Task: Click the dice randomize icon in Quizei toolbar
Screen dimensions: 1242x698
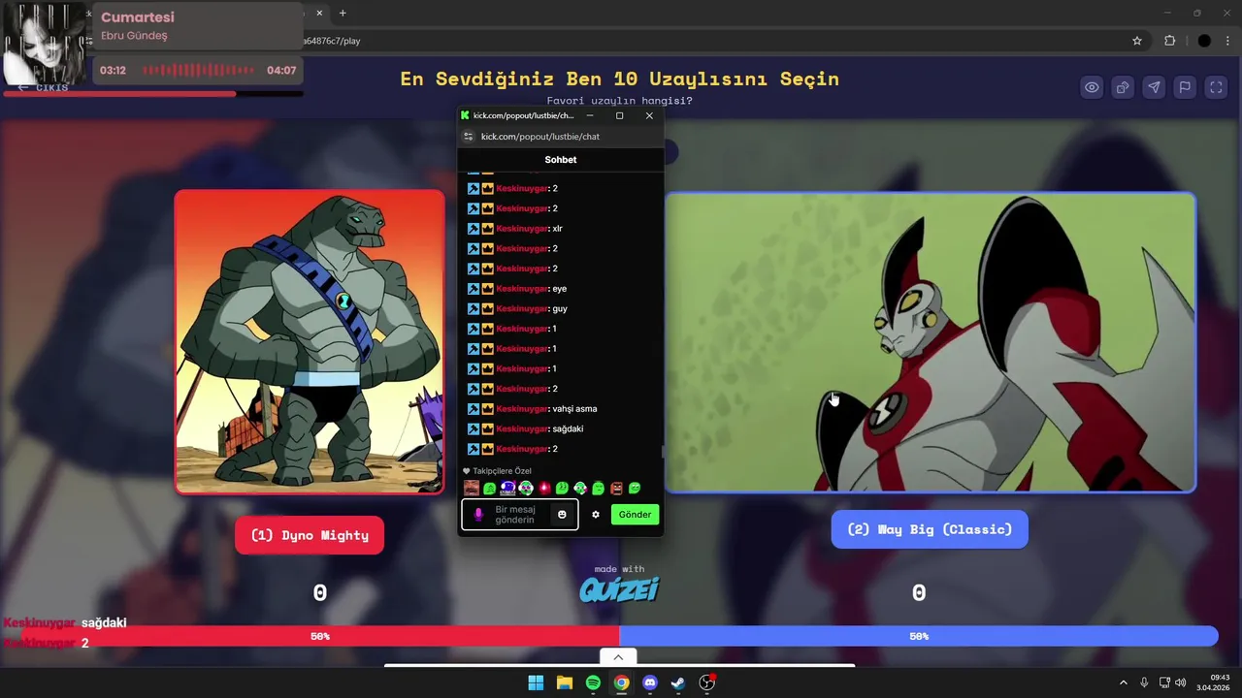Action: point(1123,87)
